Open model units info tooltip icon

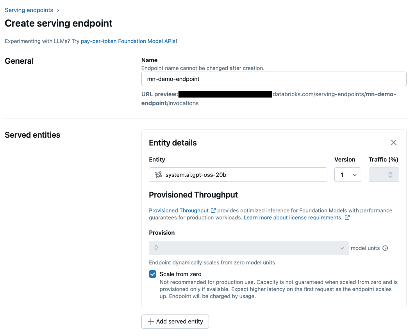(385, 248)
